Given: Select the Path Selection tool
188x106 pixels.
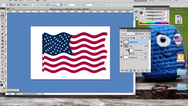Looking at the screenshot, I should point(2,68).
